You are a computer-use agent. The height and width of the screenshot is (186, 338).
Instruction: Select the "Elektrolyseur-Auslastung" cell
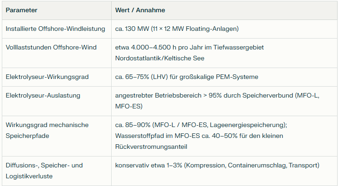tap(43, 96)
